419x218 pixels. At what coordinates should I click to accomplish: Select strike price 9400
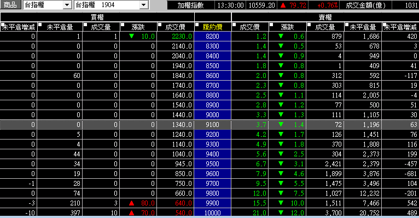tap(212, 154)
